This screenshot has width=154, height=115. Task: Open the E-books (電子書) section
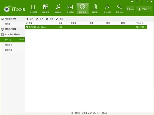(x=95, y=9)
